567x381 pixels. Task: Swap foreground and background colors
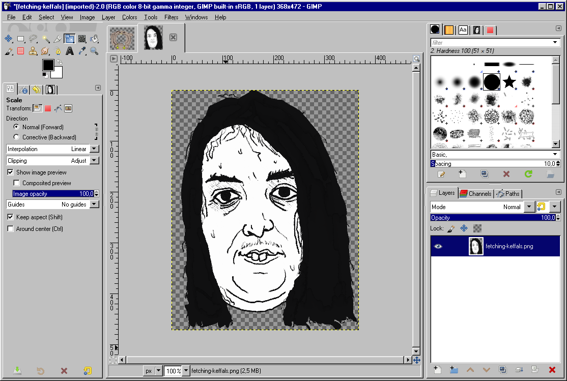click(60, 62)
